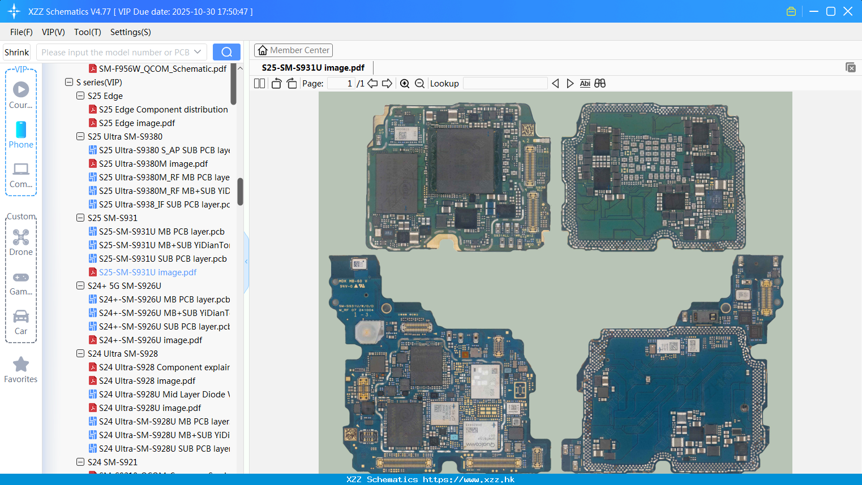Click the Lookup text field
Image resolution: width=862 pixels, height=485 pixels.
[505, 83]
